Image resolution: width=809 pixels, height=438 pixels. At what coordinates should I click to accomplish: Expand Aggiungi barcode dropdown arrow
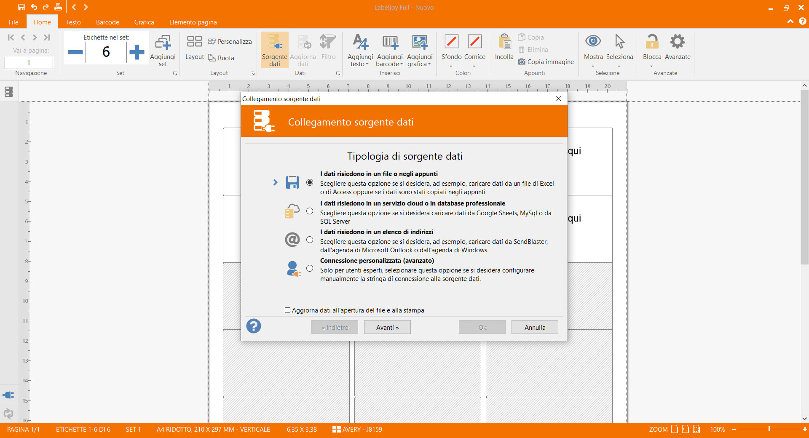point(402,64)
